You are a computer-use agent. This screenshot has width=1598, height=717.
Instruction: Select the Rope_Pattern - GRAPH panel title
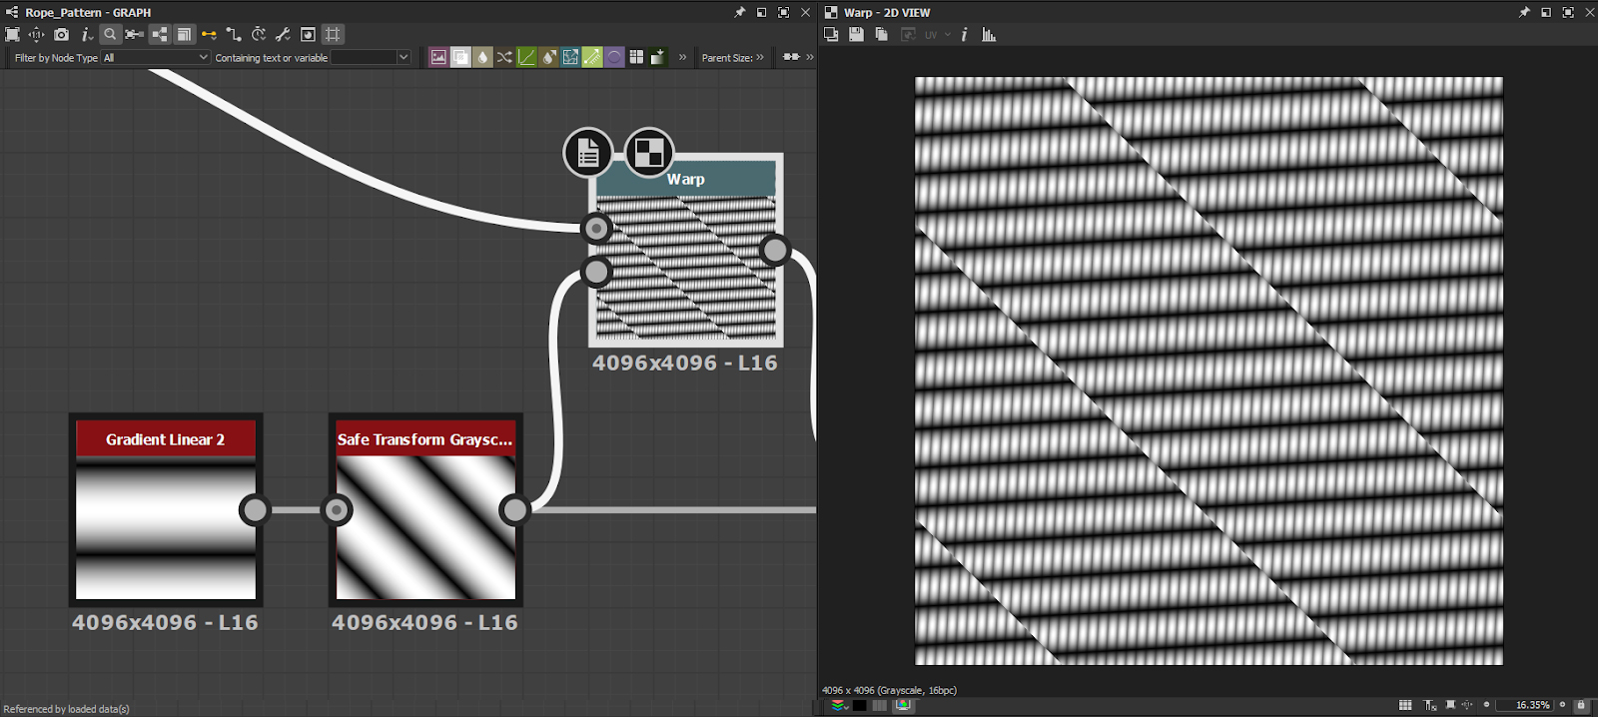click(88, 12)
